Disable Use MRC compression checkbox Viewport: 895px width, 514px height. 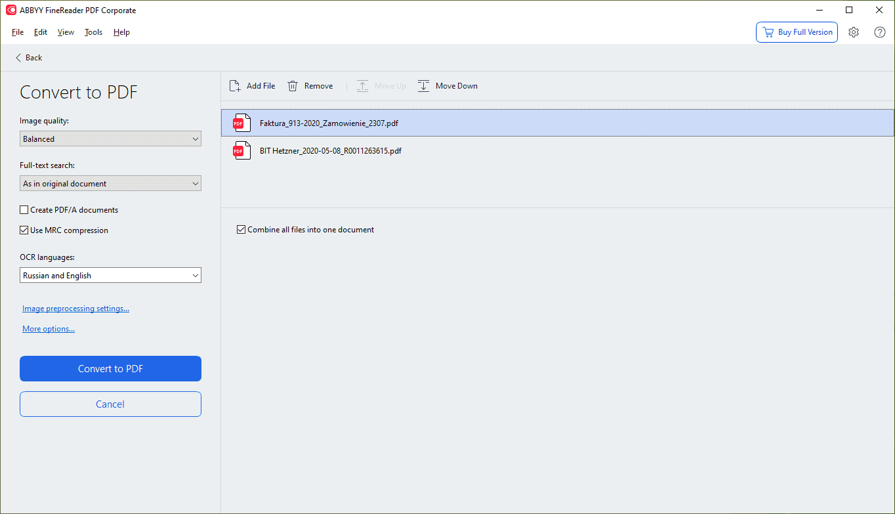click(x=24, y=230)
